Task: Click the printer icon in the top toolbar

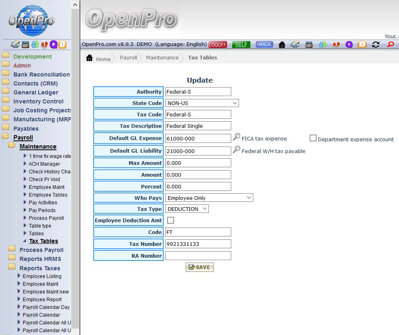Action: pos(295,45)
